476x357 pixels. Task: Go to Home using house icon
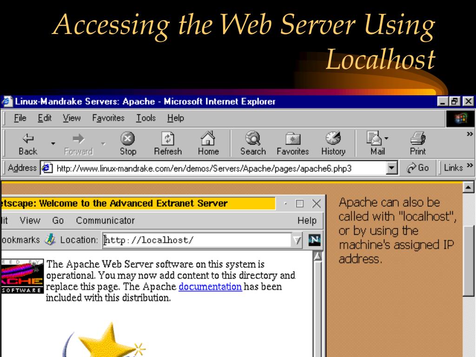[208, 138]
